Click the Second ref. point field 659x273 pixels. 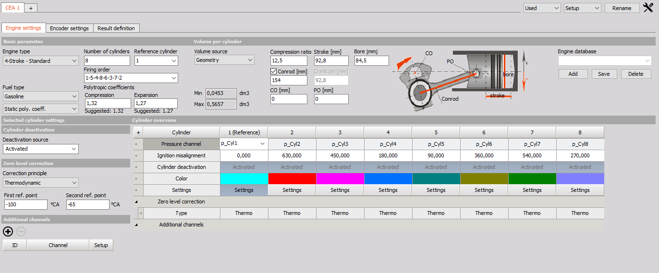pos(88,204)
